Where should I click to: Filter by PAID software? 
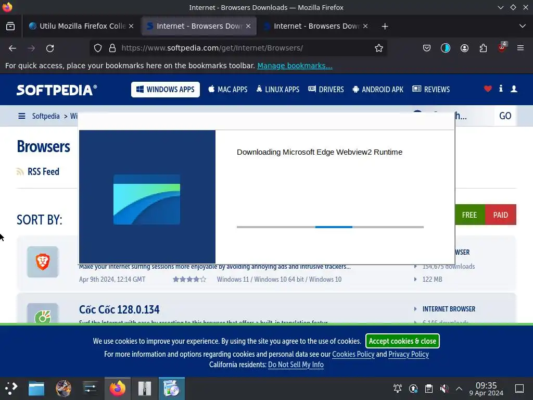click(501, 215)
